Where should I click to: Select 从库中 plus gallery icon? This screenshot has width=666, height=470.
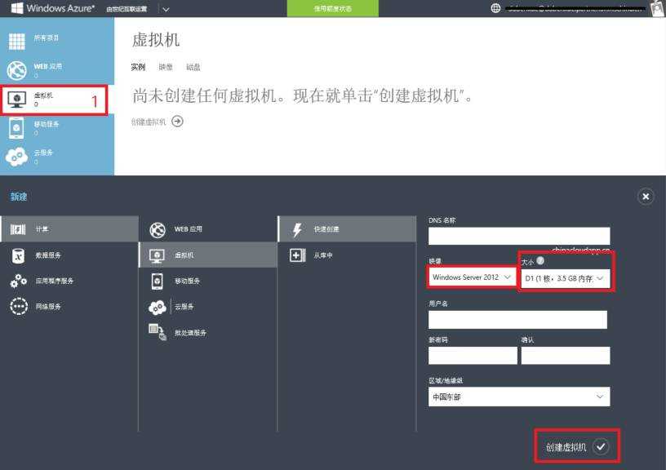tap(297, 255)
